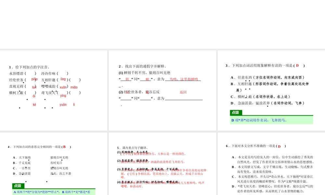This screenshot has height=195, width=325.
Task: Open slide 2 about 通假字 explanations
Action: coord(162,90)
